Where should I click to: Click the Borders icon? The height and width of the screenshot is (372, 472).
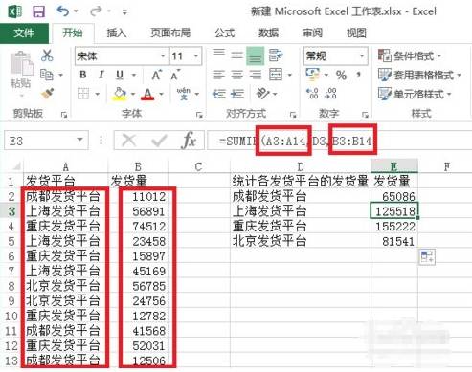coord(83,94)
